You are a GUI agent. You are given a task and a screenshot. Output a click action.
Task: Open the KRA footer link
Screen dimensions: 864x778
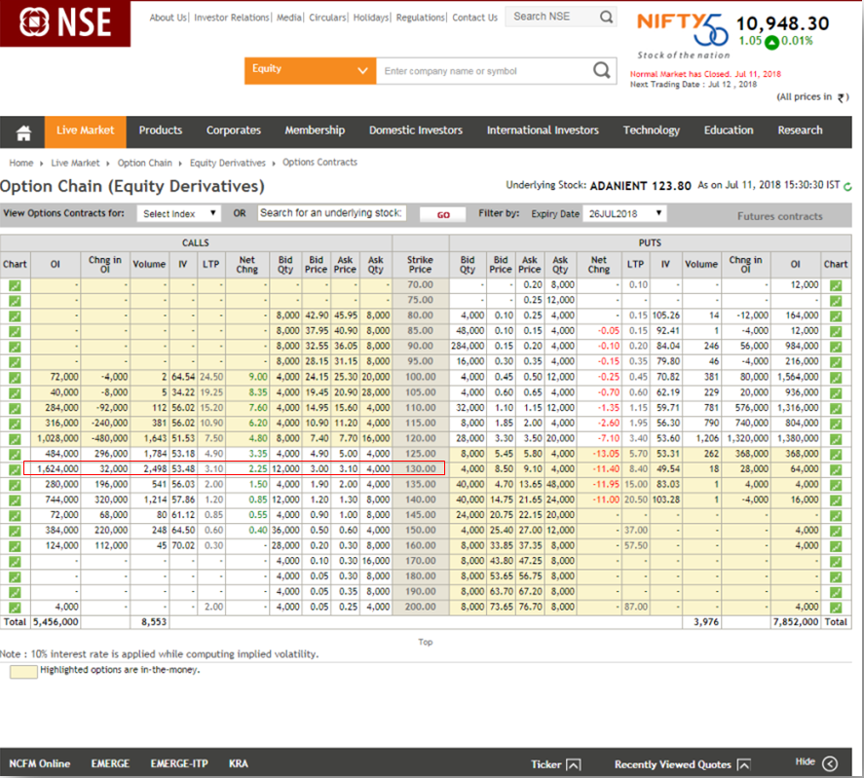pyautogui.click(x=239, y=763)
